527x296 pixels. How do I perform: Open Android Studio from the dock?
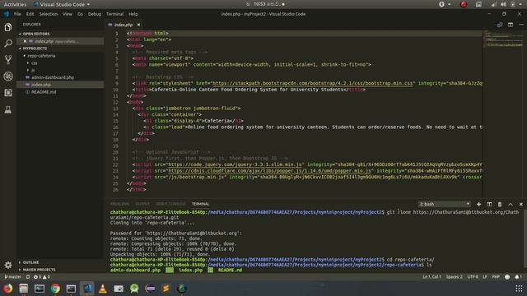[134, 289]
